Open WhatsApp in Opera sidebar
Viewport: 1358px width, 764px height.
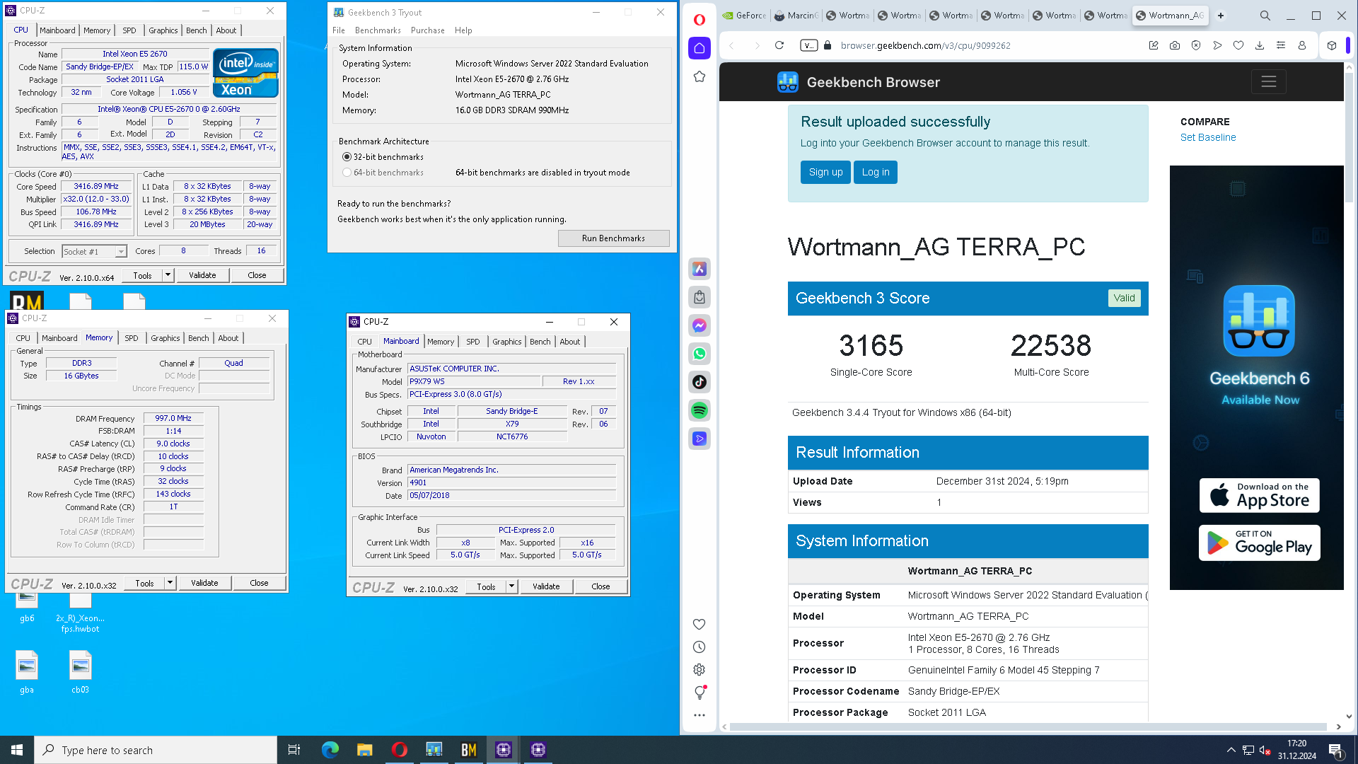pos(700,354)
